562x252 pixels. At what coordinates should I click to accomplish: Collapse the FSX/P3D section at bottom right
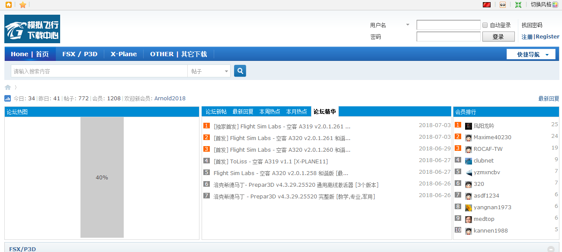(550, 249)
